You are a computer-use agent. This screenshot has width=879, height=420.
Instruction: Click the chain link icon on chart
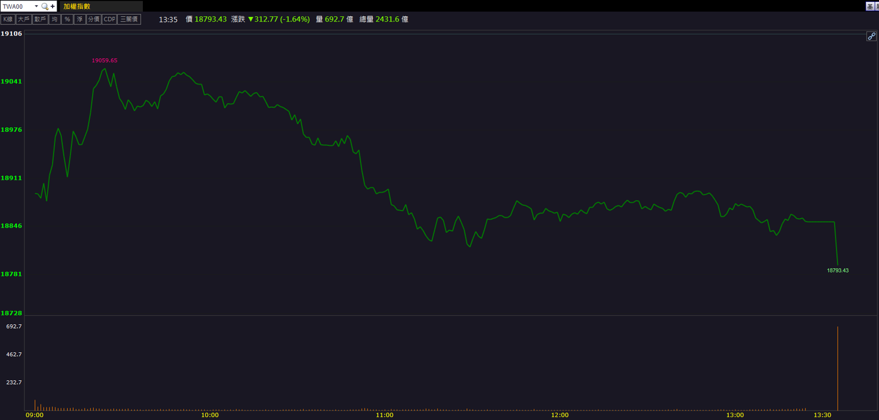coord(871,36)
